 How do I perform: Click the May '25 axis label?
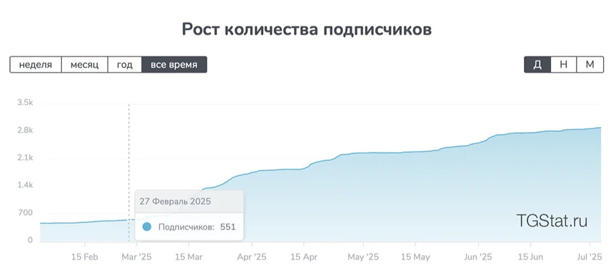point(363,257)
